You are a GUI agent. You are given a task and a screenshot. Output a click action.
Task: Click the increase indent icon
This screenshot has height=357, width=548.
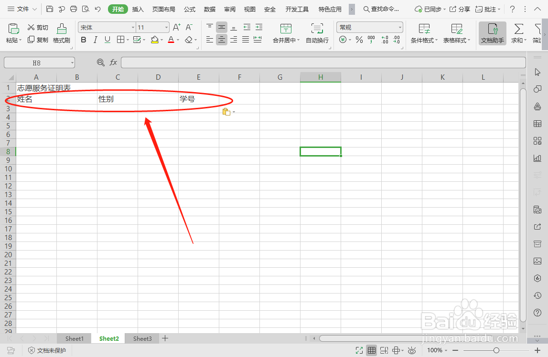259,27
